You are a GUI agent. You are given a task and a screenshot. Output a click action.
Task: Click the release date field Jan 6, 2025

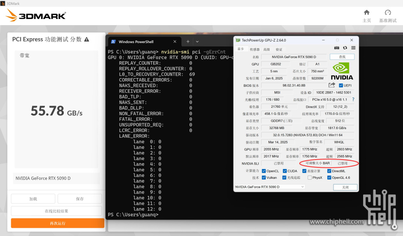click(x=274, y=78)
